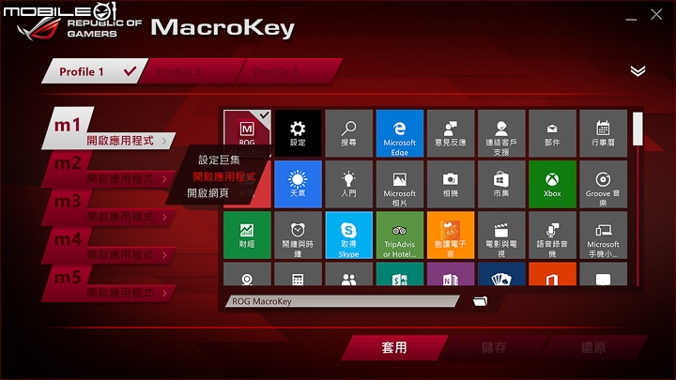
Task: Expand the m3 action chevron
Action: [164, 217]
